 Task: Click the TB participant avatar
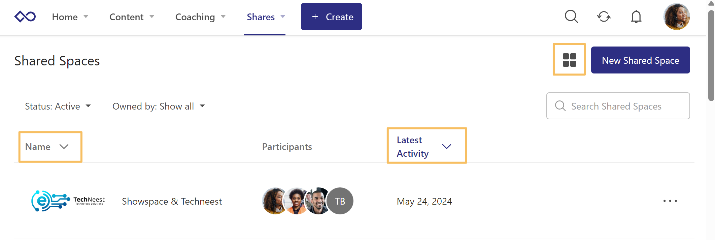[340, 201]
